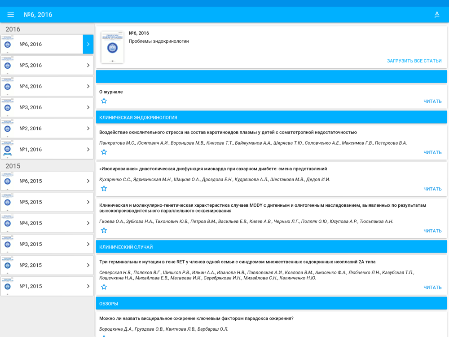The image size is (449, 337).
Task: Toggle star on diastolic dysfunction article
Action: 104,188
